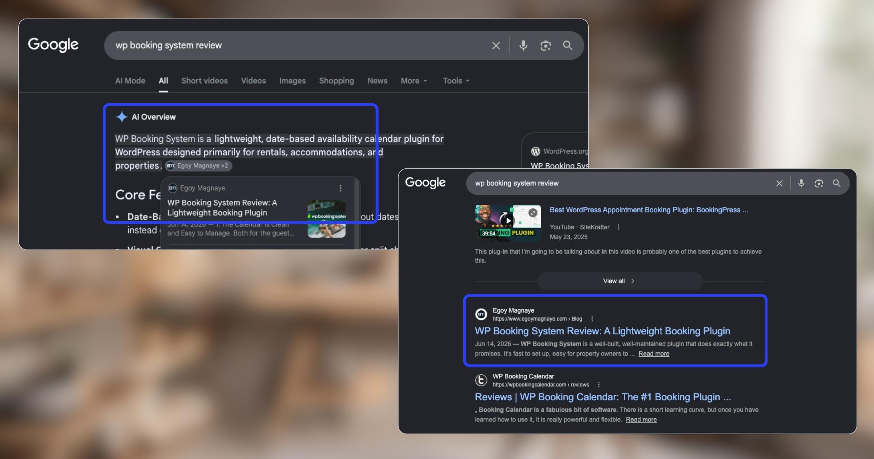Viewport: 874px width, 459px height.
Task: Click the AI Overview sparkle icon
Action: click(122, 117)
